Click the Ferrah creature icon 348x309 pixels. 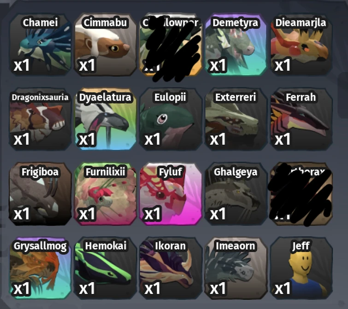point(301,119)
